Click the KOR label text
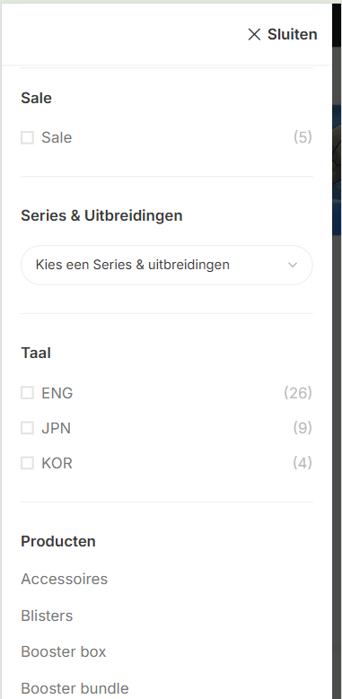The image size is (342, 699). tap(57, 463)
